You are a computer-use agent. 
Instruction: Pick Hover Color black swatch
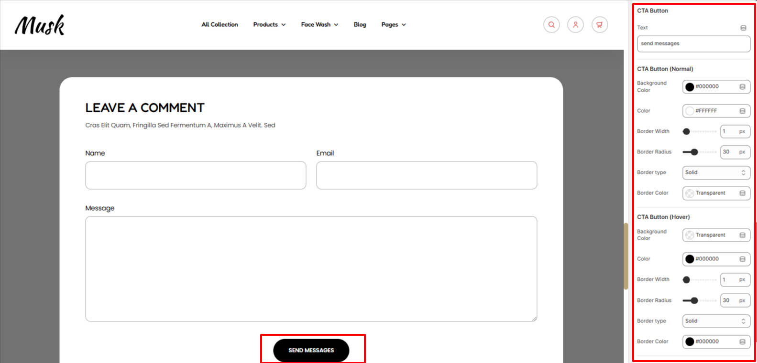[690, 259]
